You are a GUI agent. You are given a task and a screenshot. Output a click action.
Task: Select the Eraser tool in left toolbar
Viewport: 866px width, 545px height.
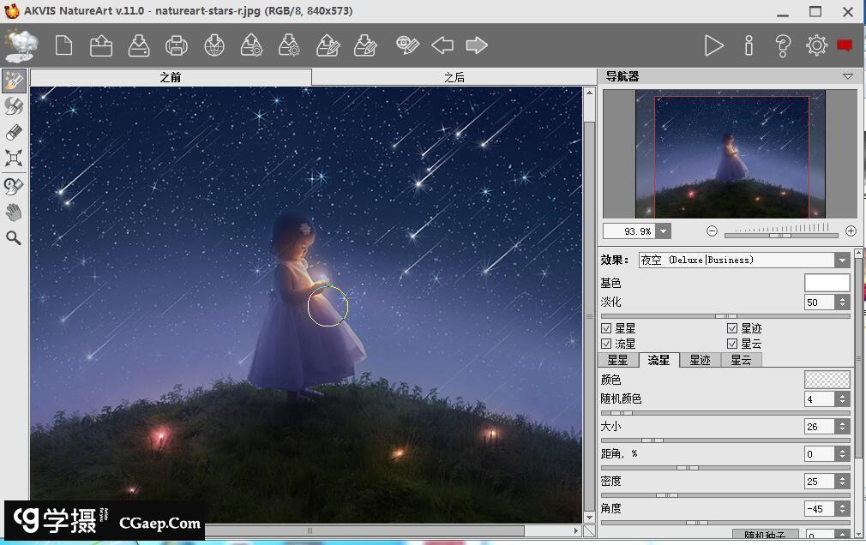pos(14,132)
